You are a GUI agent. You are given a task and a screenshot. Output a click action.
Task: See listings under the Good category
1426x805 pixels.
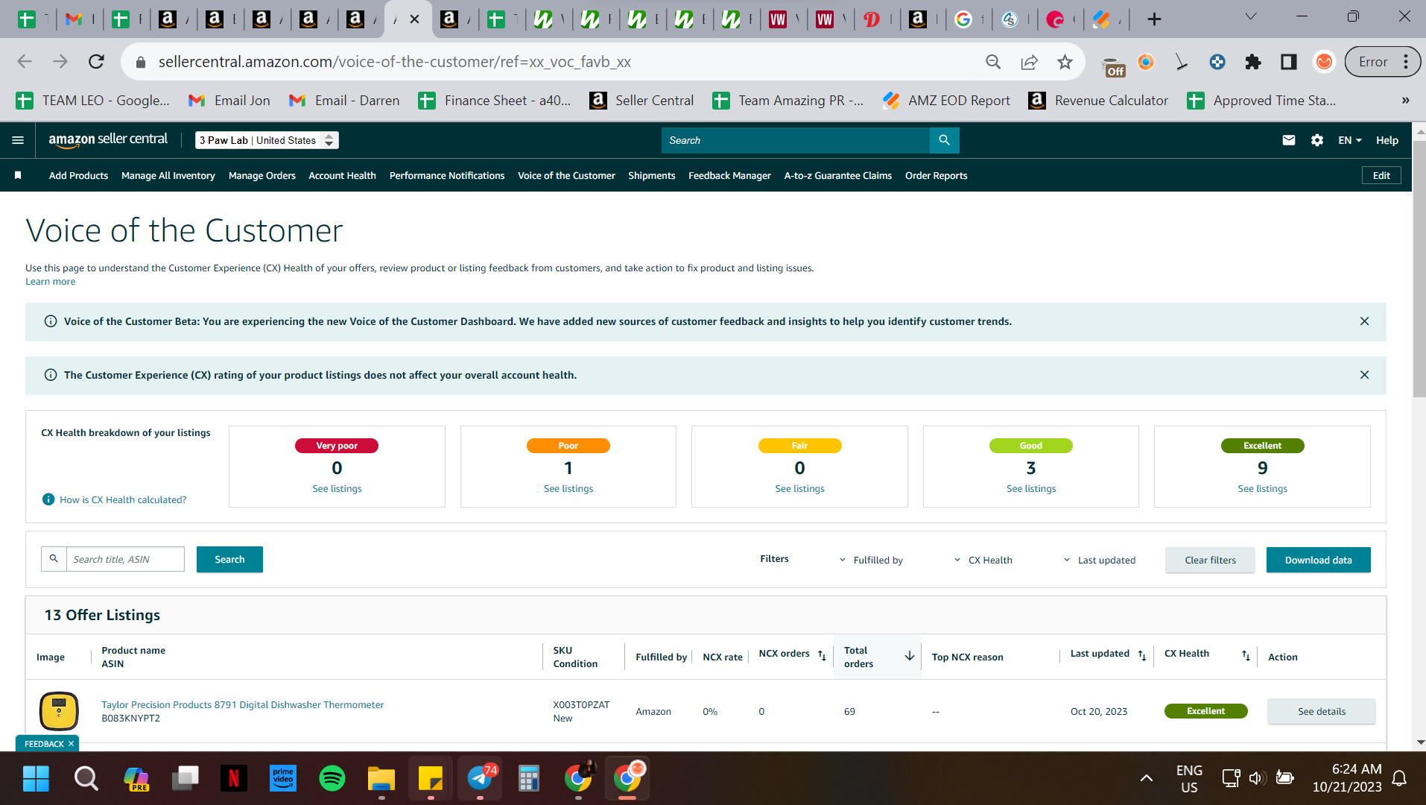pyautogui.click(x=1031, y=488)
